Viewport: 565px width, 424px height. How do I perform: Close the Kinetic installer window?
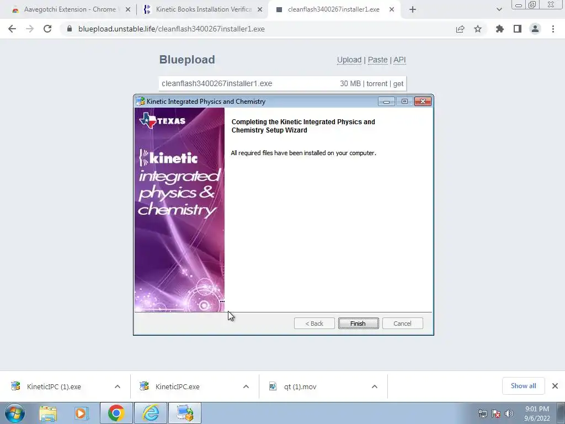[423, 102]
